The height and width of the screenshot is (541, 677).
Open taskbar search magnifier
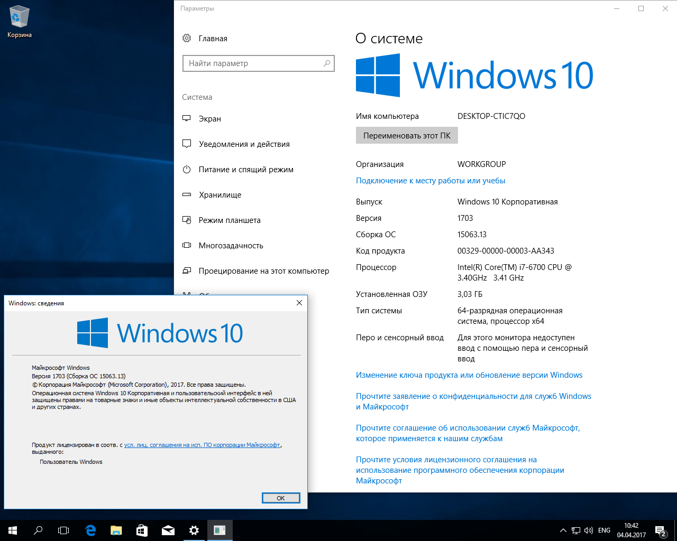coord(38,530)
